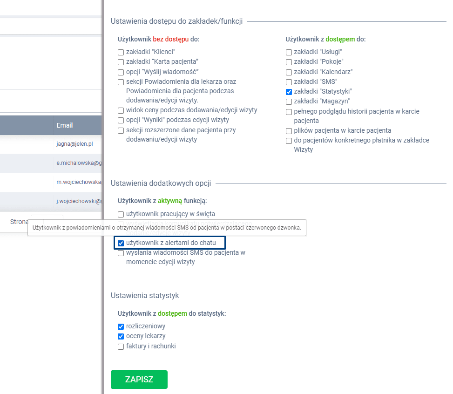Uncheck the zakładki "Statystyki" checkbox
This screenshot has height=394, width=453.
click(x=289, y=92)
